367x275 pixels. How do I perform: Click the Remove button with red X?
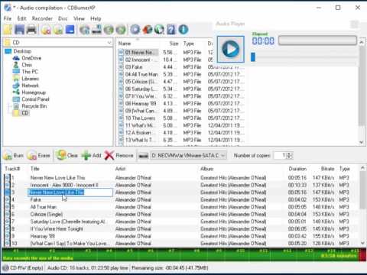pos(119,155)
